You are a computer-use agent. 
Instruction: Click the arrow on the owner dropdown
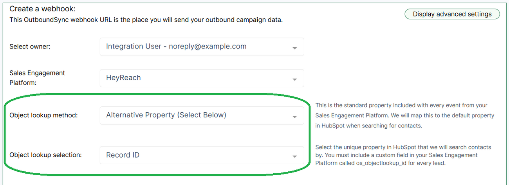click(x=294, y=48)
